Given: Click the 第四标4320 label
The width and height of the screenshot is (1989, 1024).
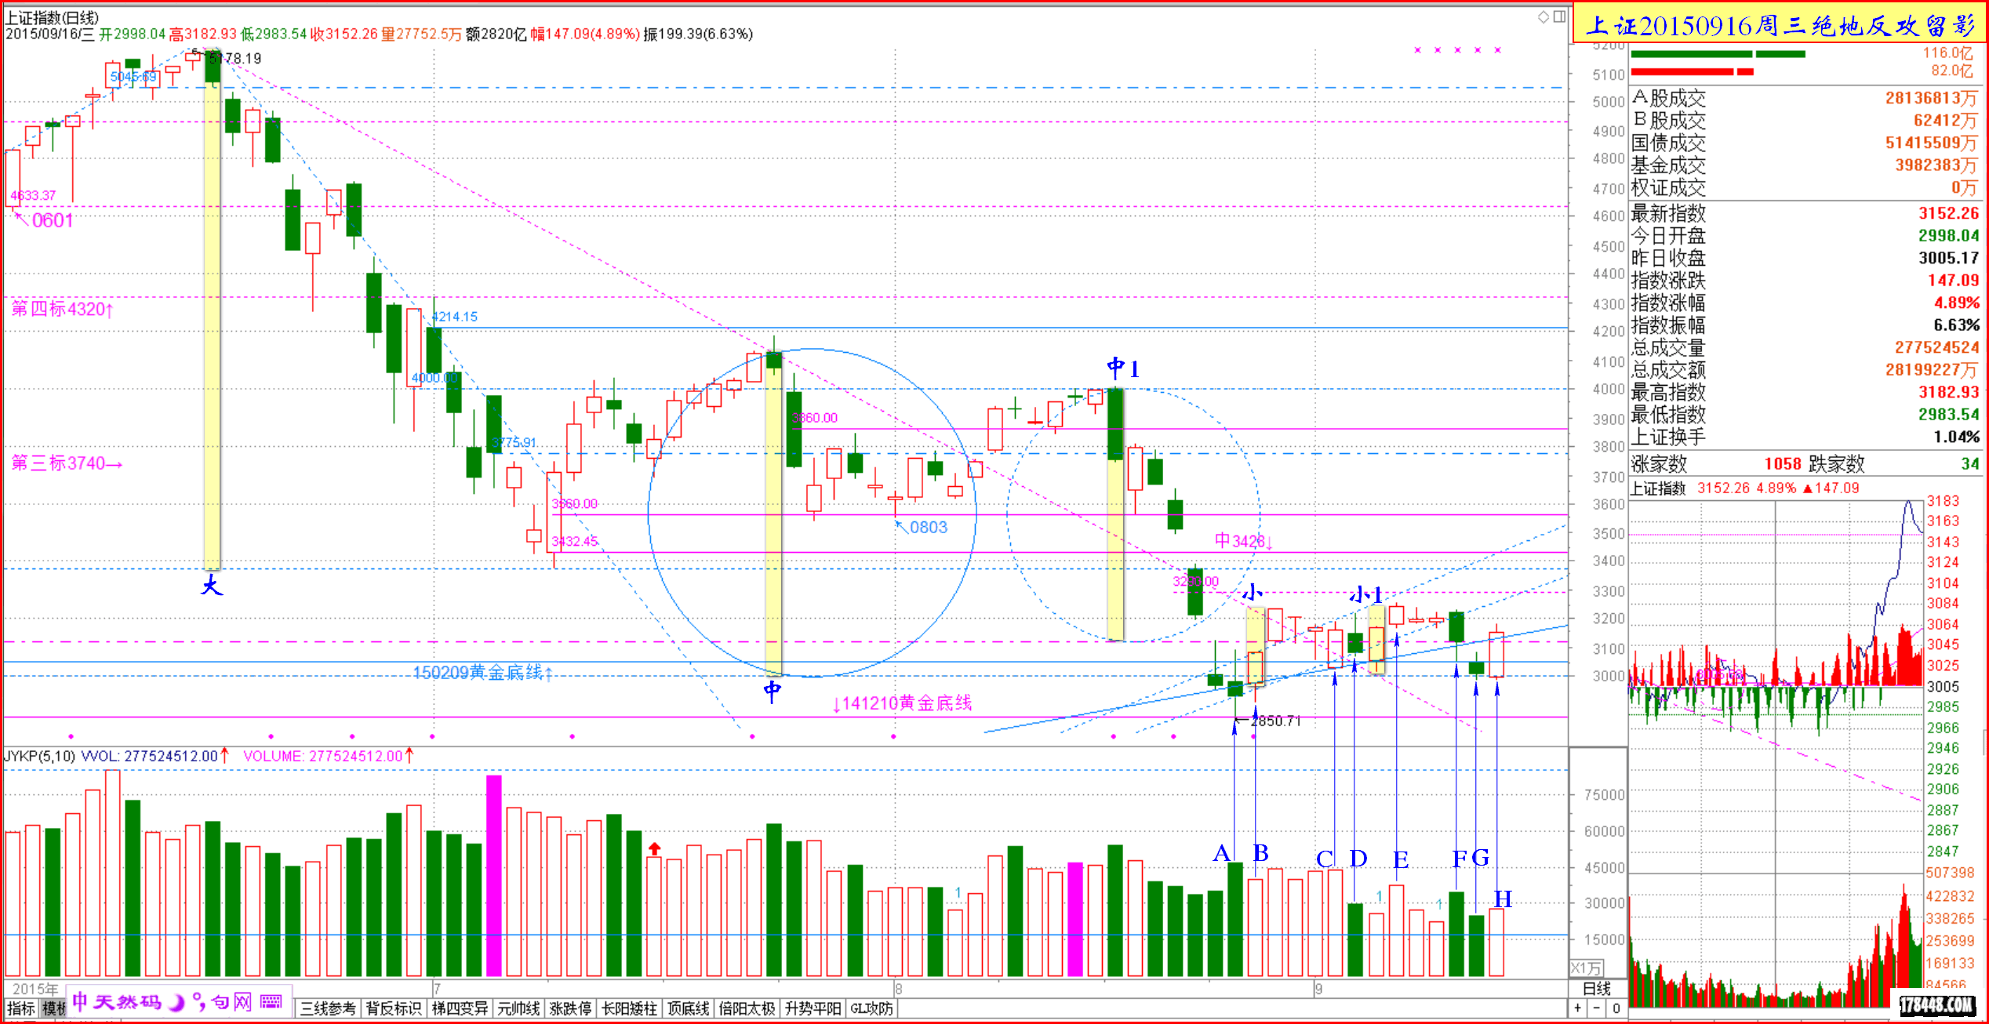Looking at the screenshot, I should click(x=63, y=309).
